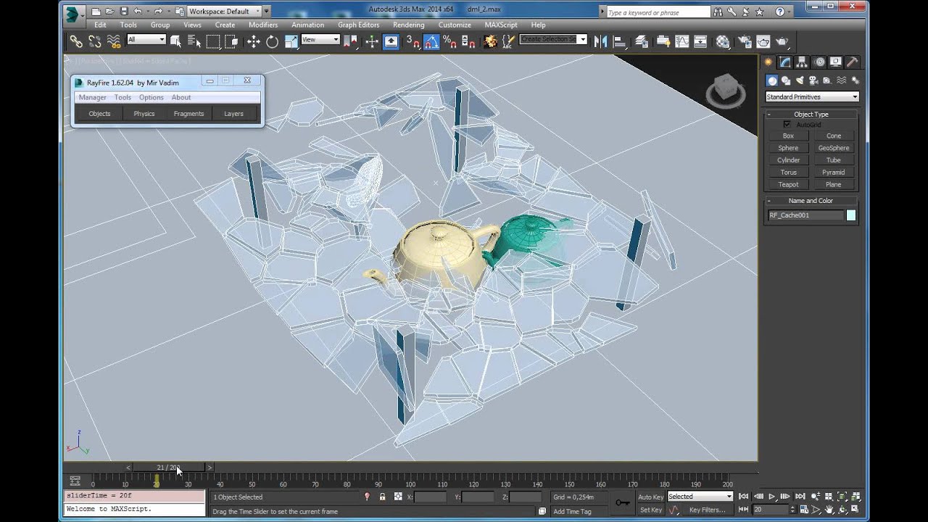Open the Material Editor icon
The height and width of the screenshot is (522, 928).
point(723,41)
